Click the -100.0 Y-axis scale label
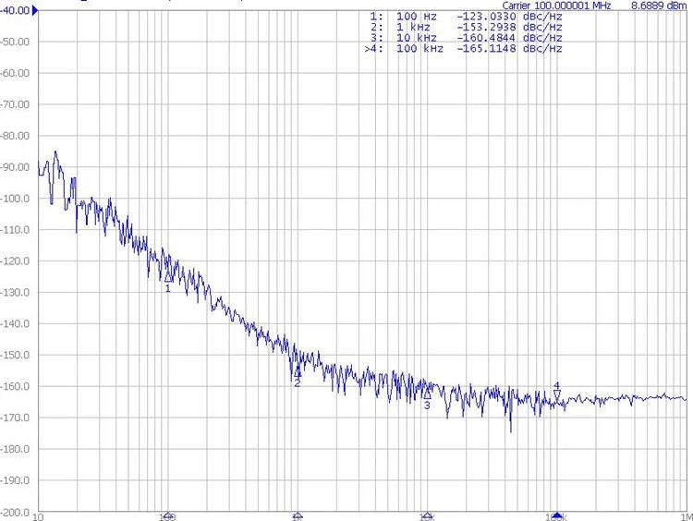This screenshot has height=521, width=693. coord(15,199)
